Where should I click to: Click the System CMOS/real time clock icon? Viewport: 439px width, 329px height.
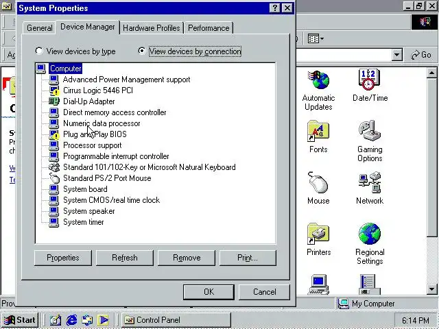click(x=54, y=200)
